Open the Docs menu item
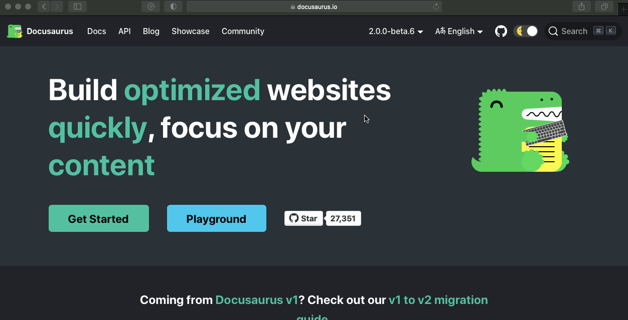Image resolution: width=628 pixels, height=320 pixels. coord(97,31)
